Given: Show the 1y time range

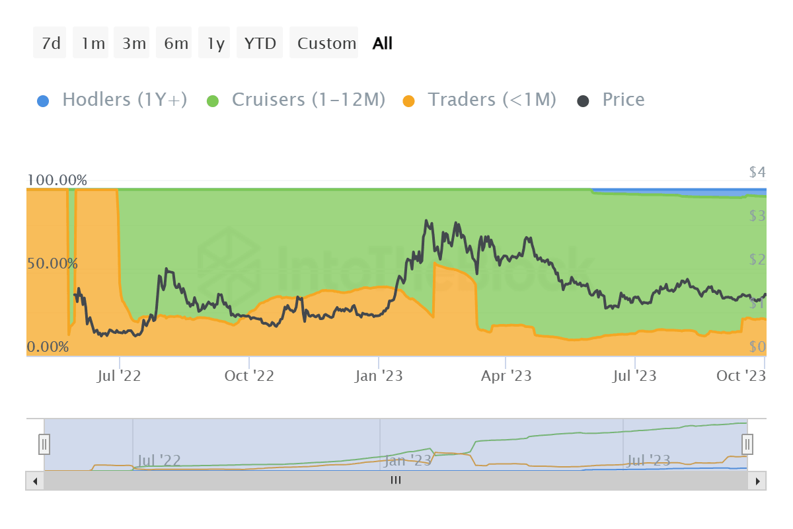Looking at the screenshot, I should (215, 44).
